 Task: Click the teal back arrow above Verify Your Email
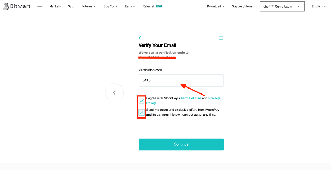[140, 38]
